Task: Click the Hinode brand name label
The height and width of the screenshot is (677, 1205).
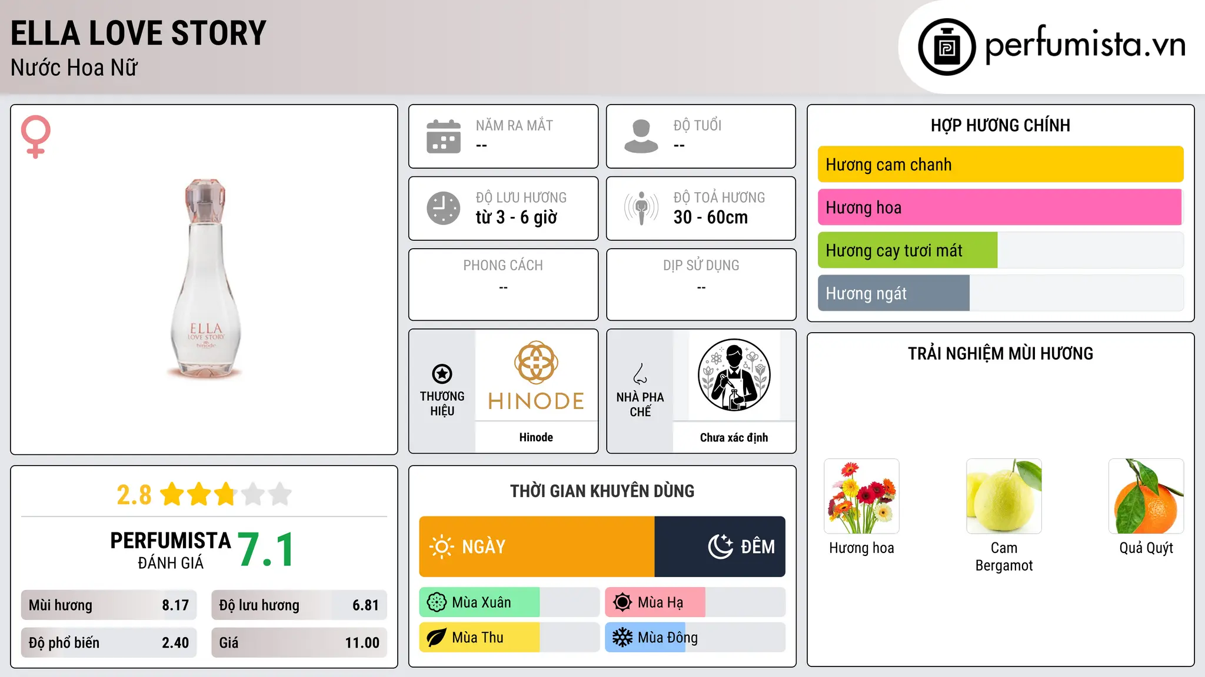Action: (536, 437)
